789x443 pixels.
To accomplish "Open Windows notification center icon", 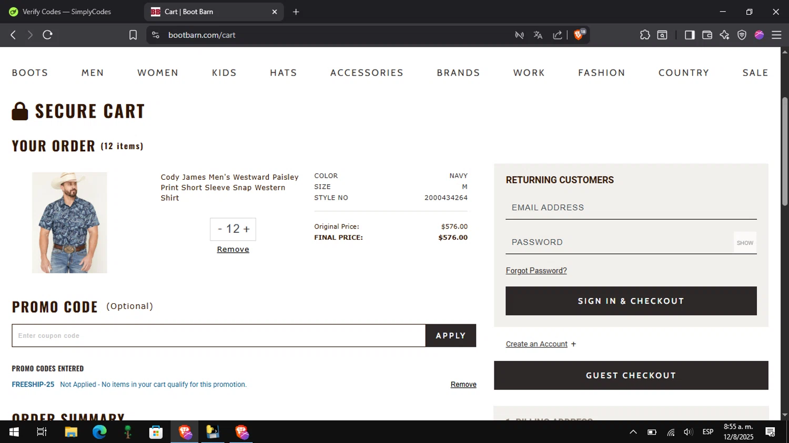I will pyautogui.click(x=771, y=432).
